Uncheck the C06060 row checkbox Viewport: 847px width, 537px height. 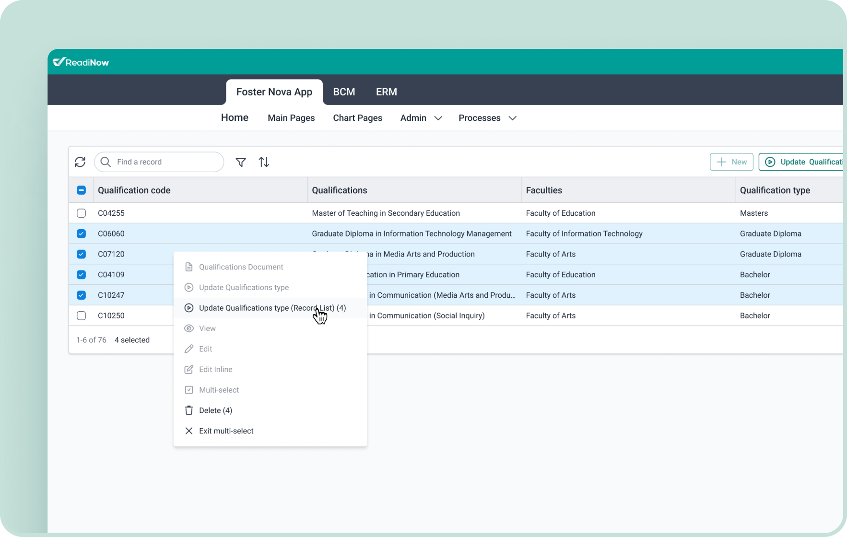pos(81,233)
